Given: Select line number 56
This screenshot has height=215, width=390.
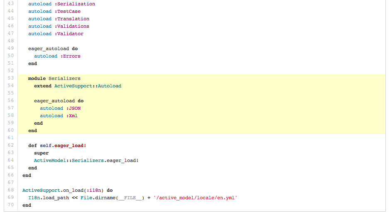Looking at the screenshot, I should 10,101.
